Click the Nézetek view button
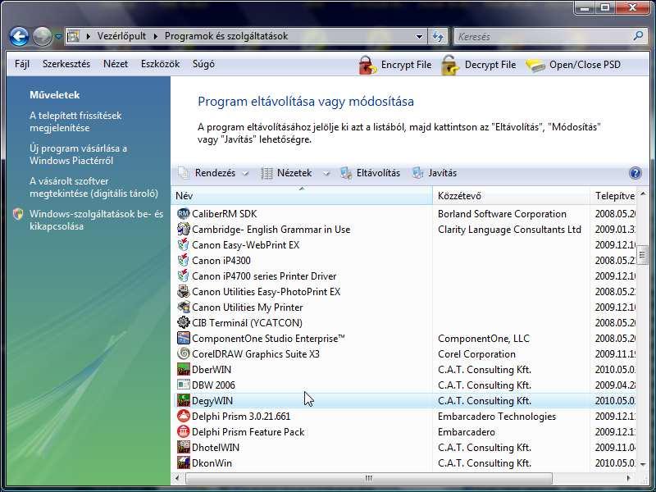The height and width of the screenshot is (492, 656). pos(286,173)
